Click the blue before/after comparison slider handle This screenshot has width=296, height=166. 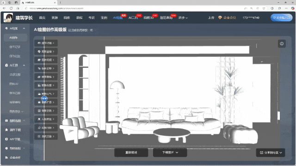point(44,98)
